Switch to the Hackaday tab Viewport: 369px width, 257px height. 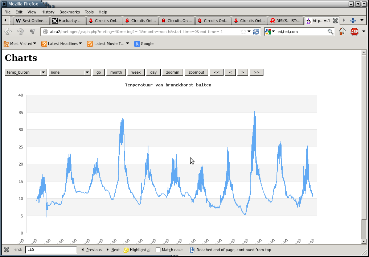pyautogui.click(x=68, y=21)
